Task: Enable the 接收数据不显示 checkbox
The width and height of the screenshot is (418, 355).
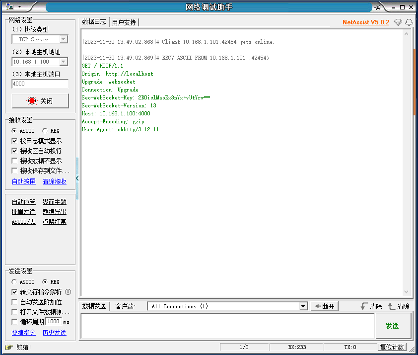Action: [14, 161]
